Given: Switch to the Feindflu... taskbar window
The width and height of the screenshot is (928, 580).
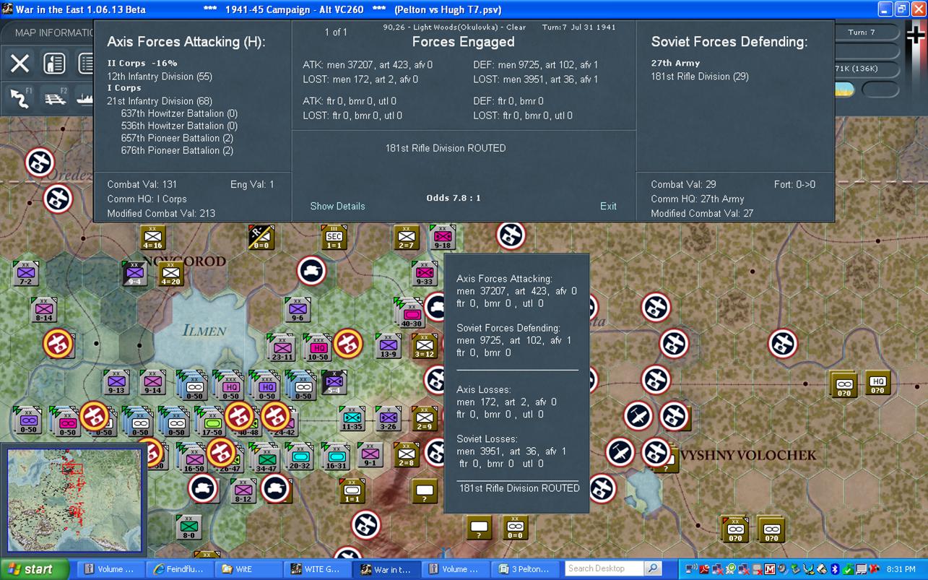Looking at the screenshot, I should tap(180, 569).
